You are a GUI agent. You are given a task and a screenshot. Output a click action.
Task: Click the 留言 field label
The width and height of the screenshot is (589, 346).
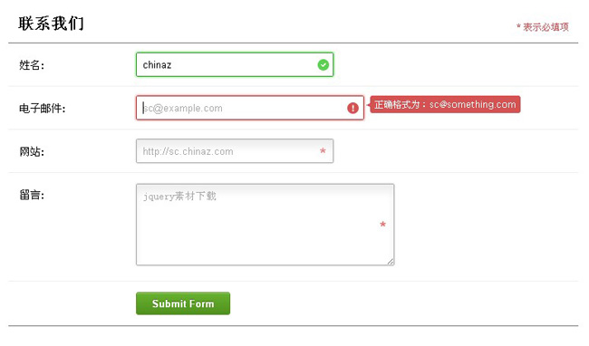point(32,195)
